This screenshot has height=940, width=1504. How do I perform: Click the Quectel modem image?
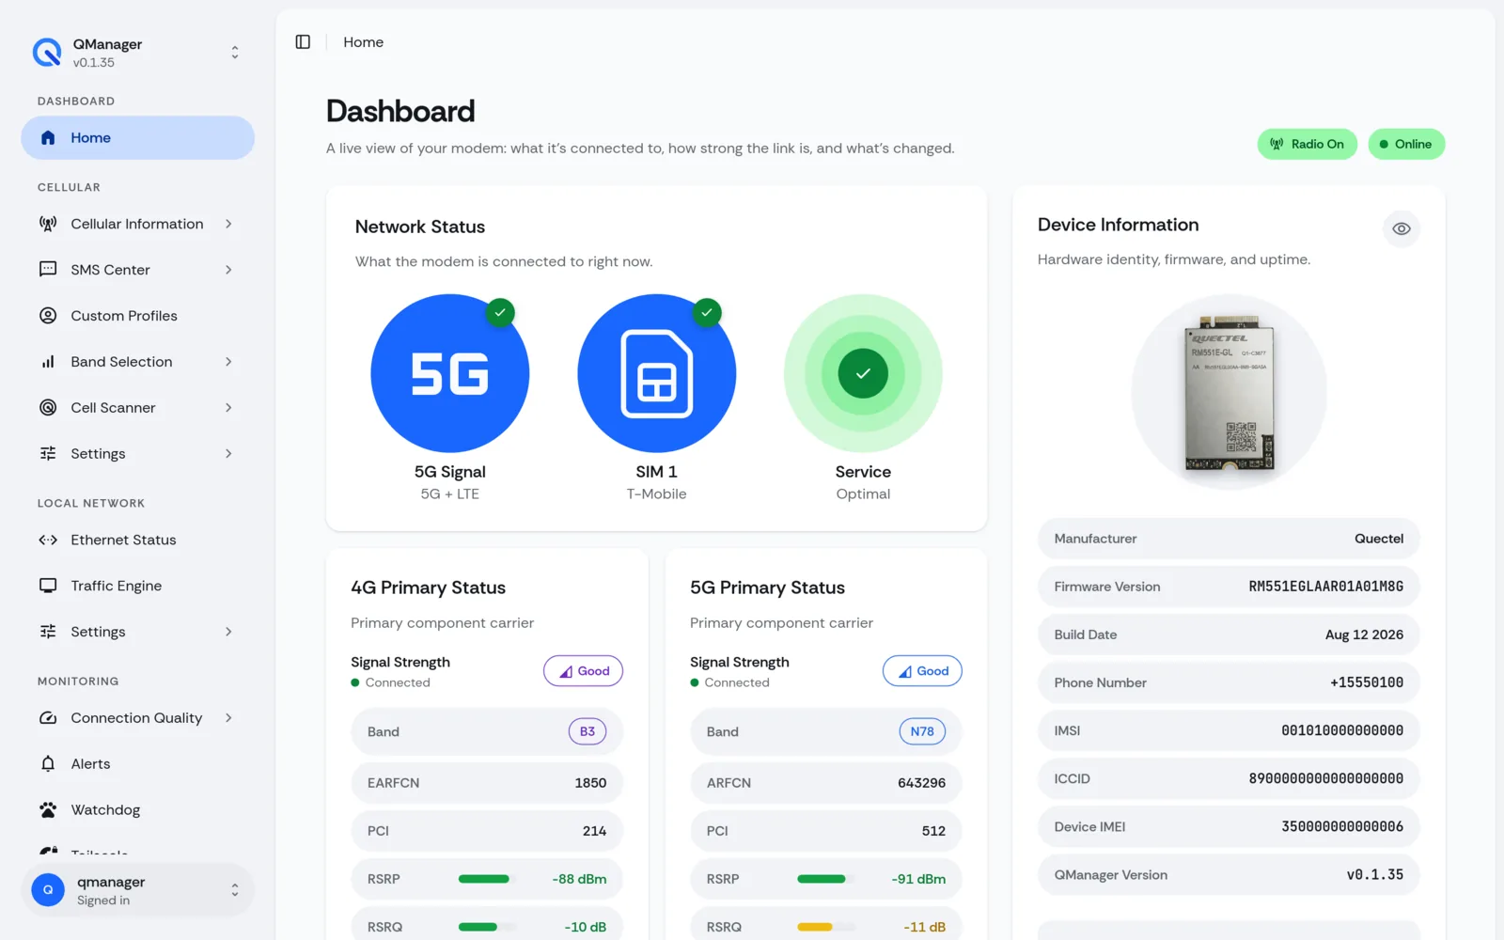click(x=1229, y=394)
